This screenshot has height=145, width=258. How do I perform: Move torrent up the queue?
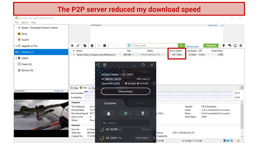click(x=112, y=45)
